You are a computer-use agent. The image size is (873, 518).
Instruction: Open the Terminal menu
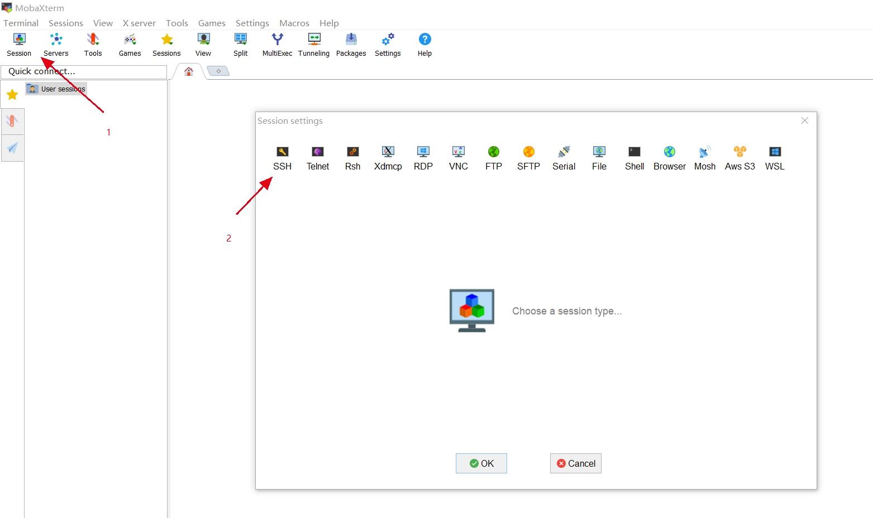point(21,23)
